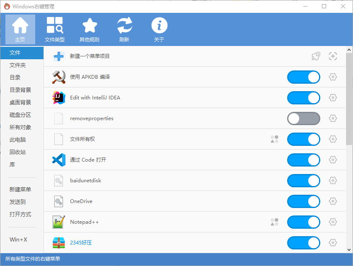Switch off the baidunetdisk toggle

304,181
